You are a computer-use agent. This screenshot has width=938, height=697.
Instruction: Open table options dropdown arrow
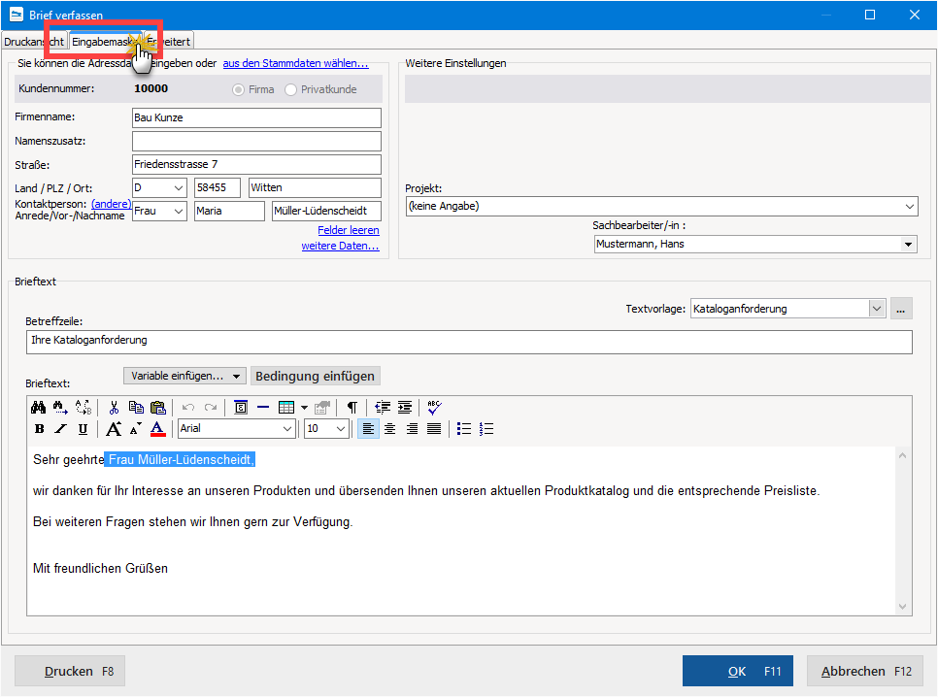click(x=304, y=408)
